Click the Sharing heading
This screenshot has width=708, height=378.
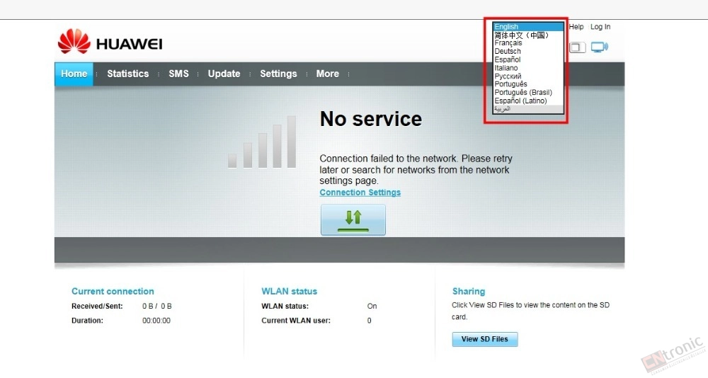click(468, 292)
